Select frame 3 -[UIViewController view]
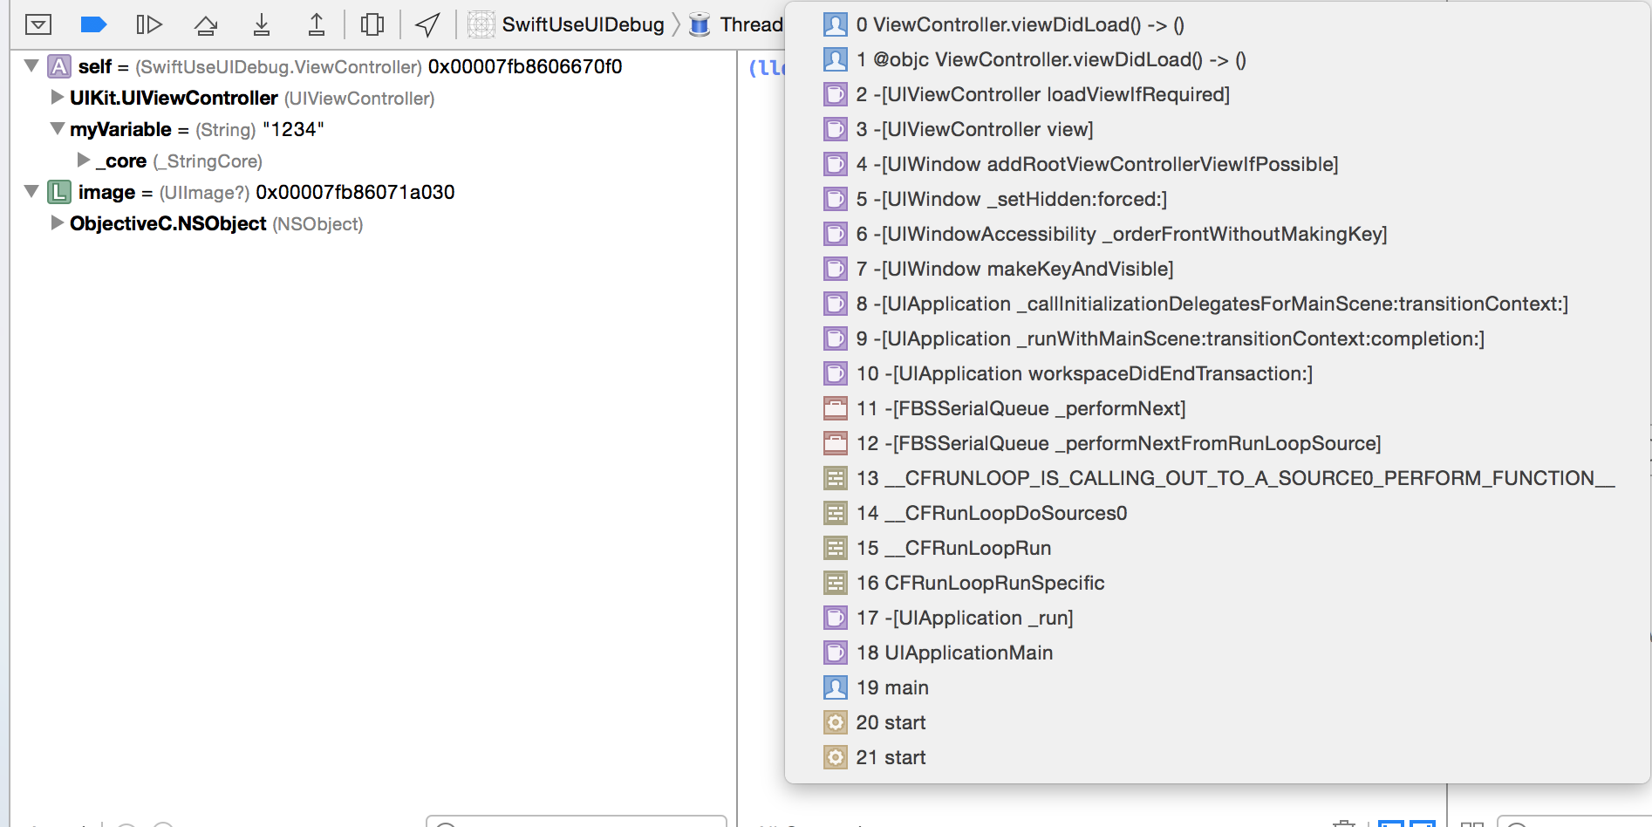The image size is (1652, 827). coord(1218,129)
